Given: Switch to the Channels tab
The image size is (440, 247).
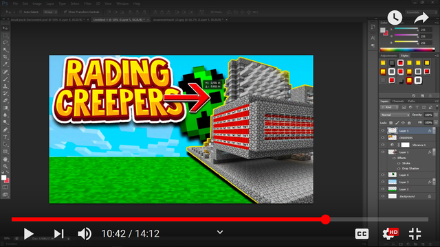Looking at the screenshot, I should tap(398, 101).
